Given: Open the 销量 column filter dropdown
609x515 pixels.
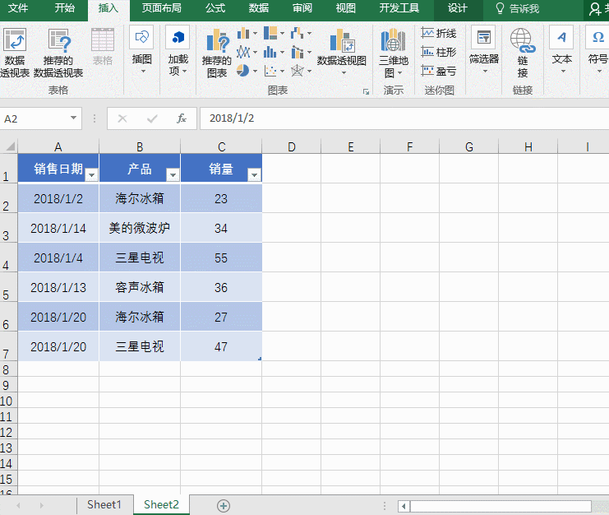Looking at the screenshot, I should [x=254, y=174].
